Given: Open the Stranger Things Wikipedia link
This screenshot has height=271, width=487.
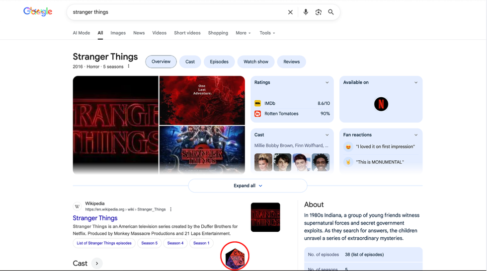Looking at the screenshot, I should [95, 218].
